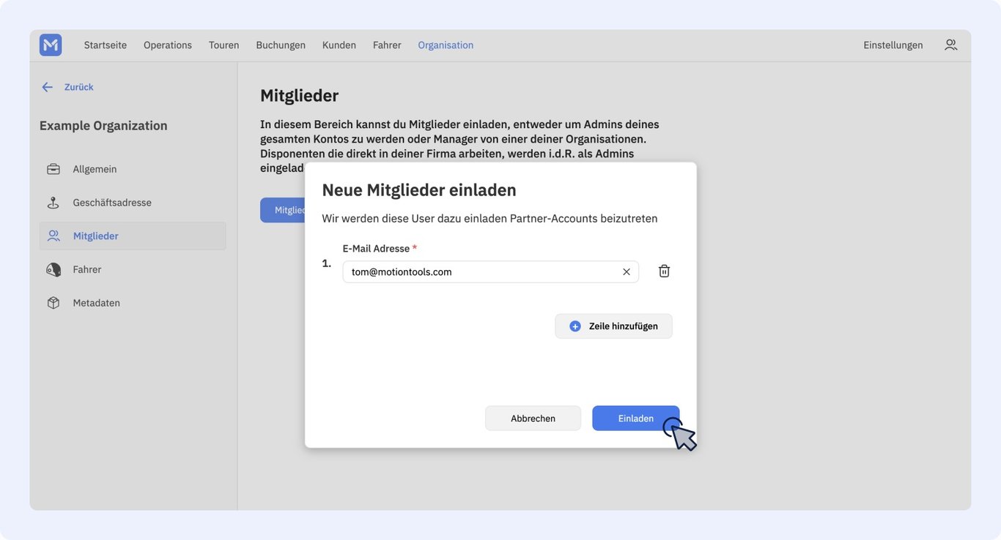Click the partially hidden Mitglieder invite button
Image resolution: width=1001 pixels, height=540 pixels.
click(x=283, y=210)
